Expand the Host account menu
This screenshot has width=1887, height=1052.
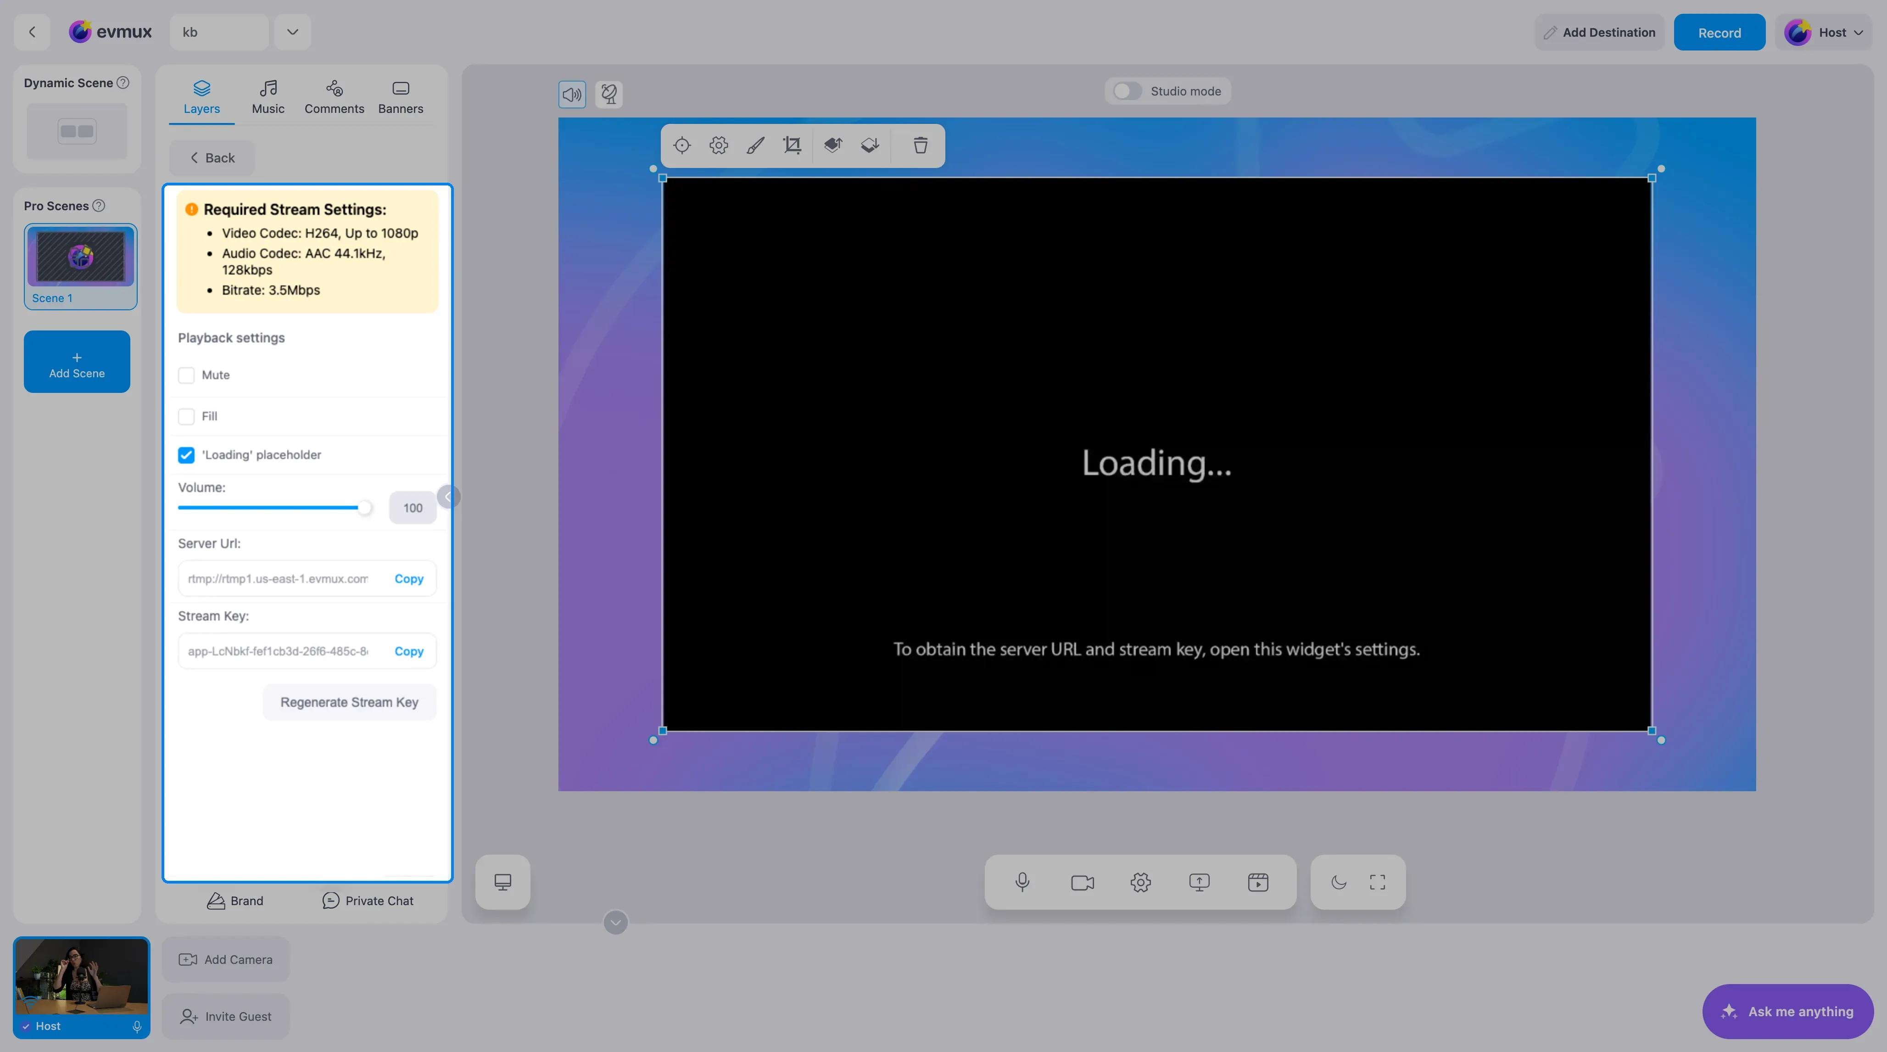(x=1823, y=32)
